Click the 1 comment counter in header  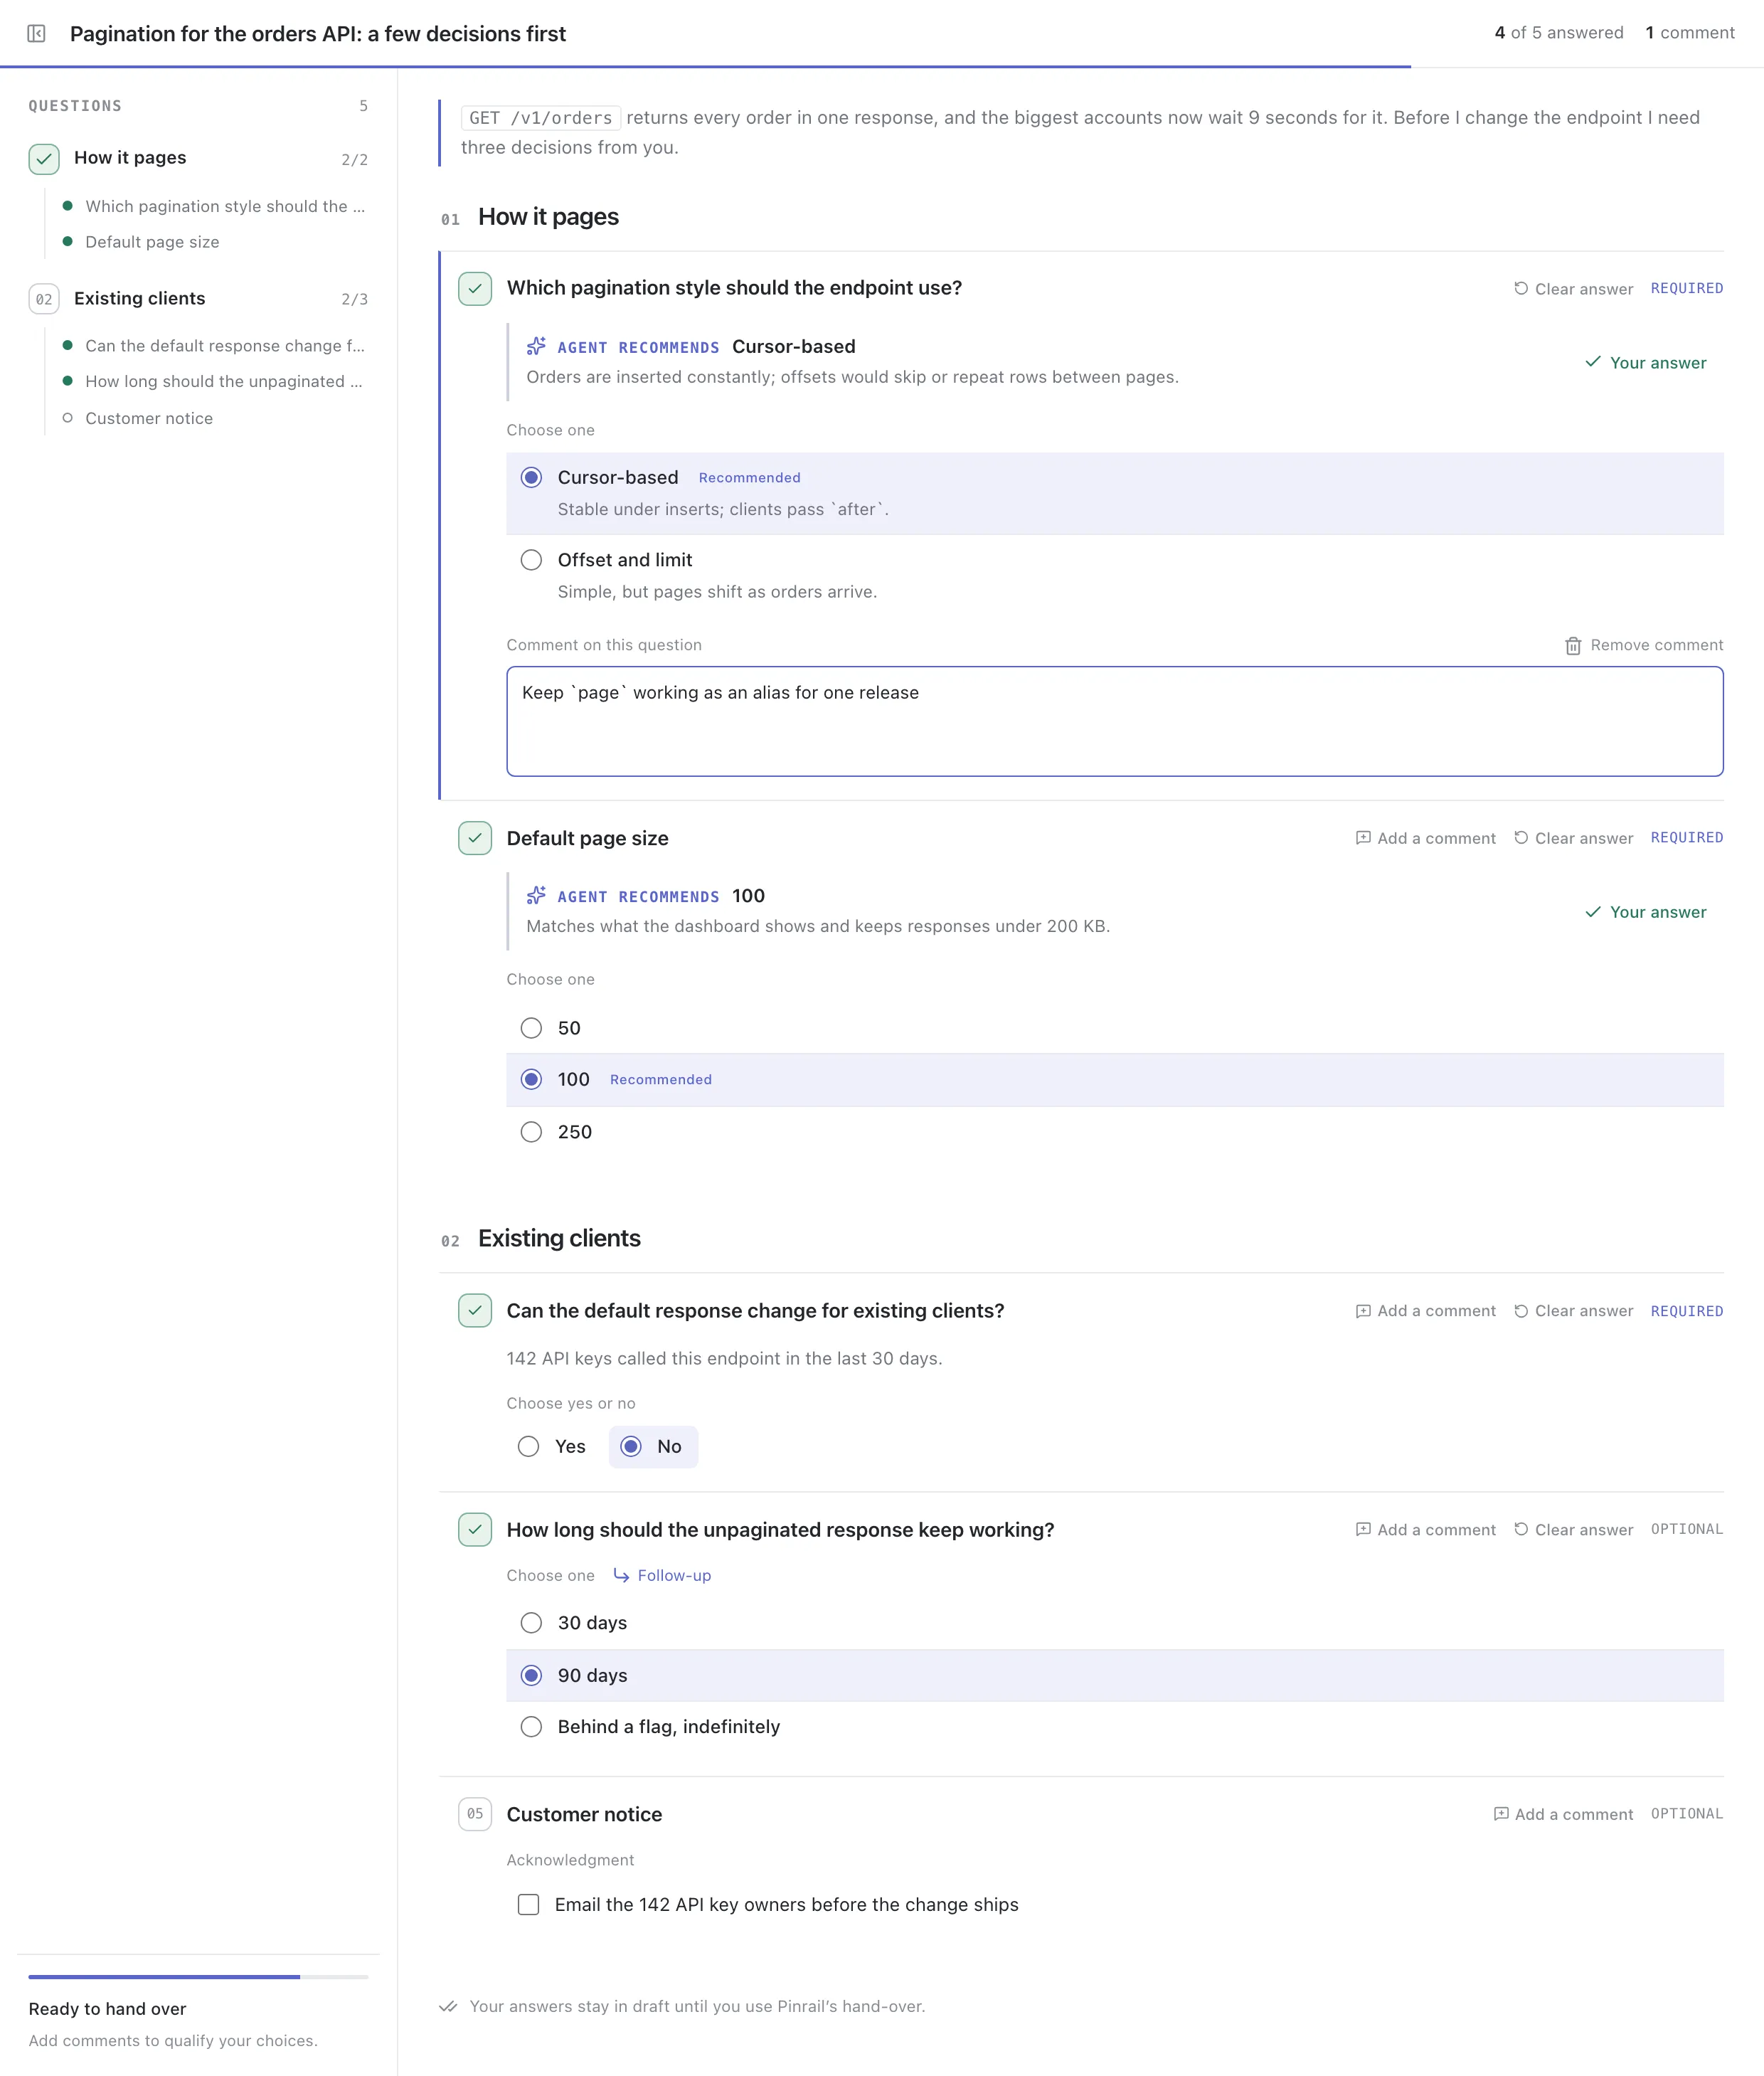coord(1690,33)
